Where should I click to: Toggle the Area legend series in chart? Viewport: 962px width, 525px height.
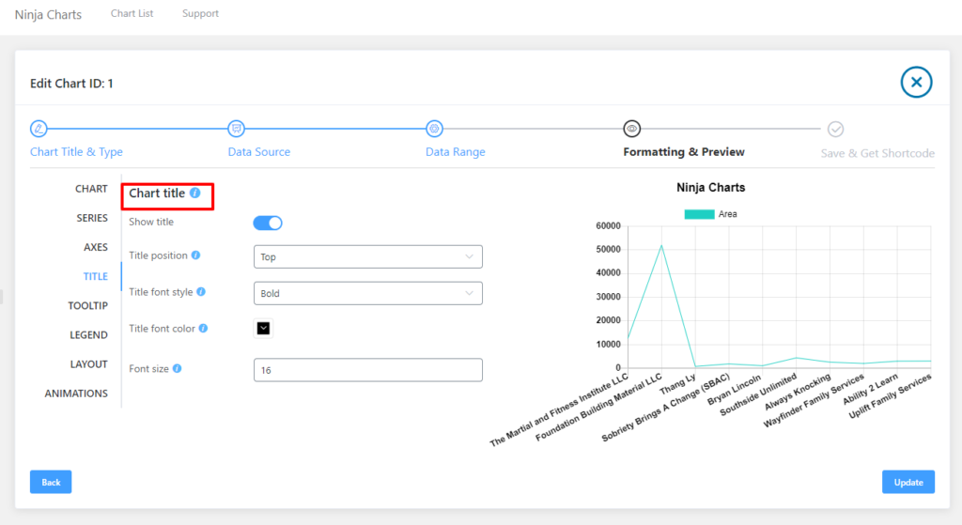(x=711, y=214)
